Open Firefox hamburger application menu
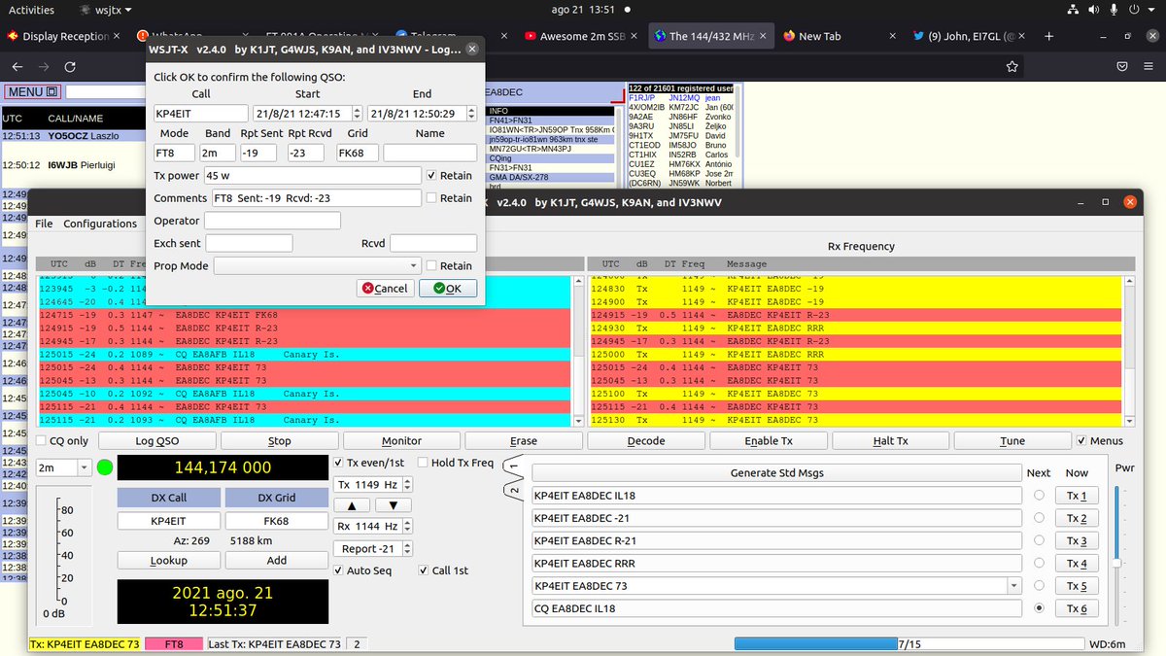This screenshot has width=1166, height=656. coord(1148,67)
